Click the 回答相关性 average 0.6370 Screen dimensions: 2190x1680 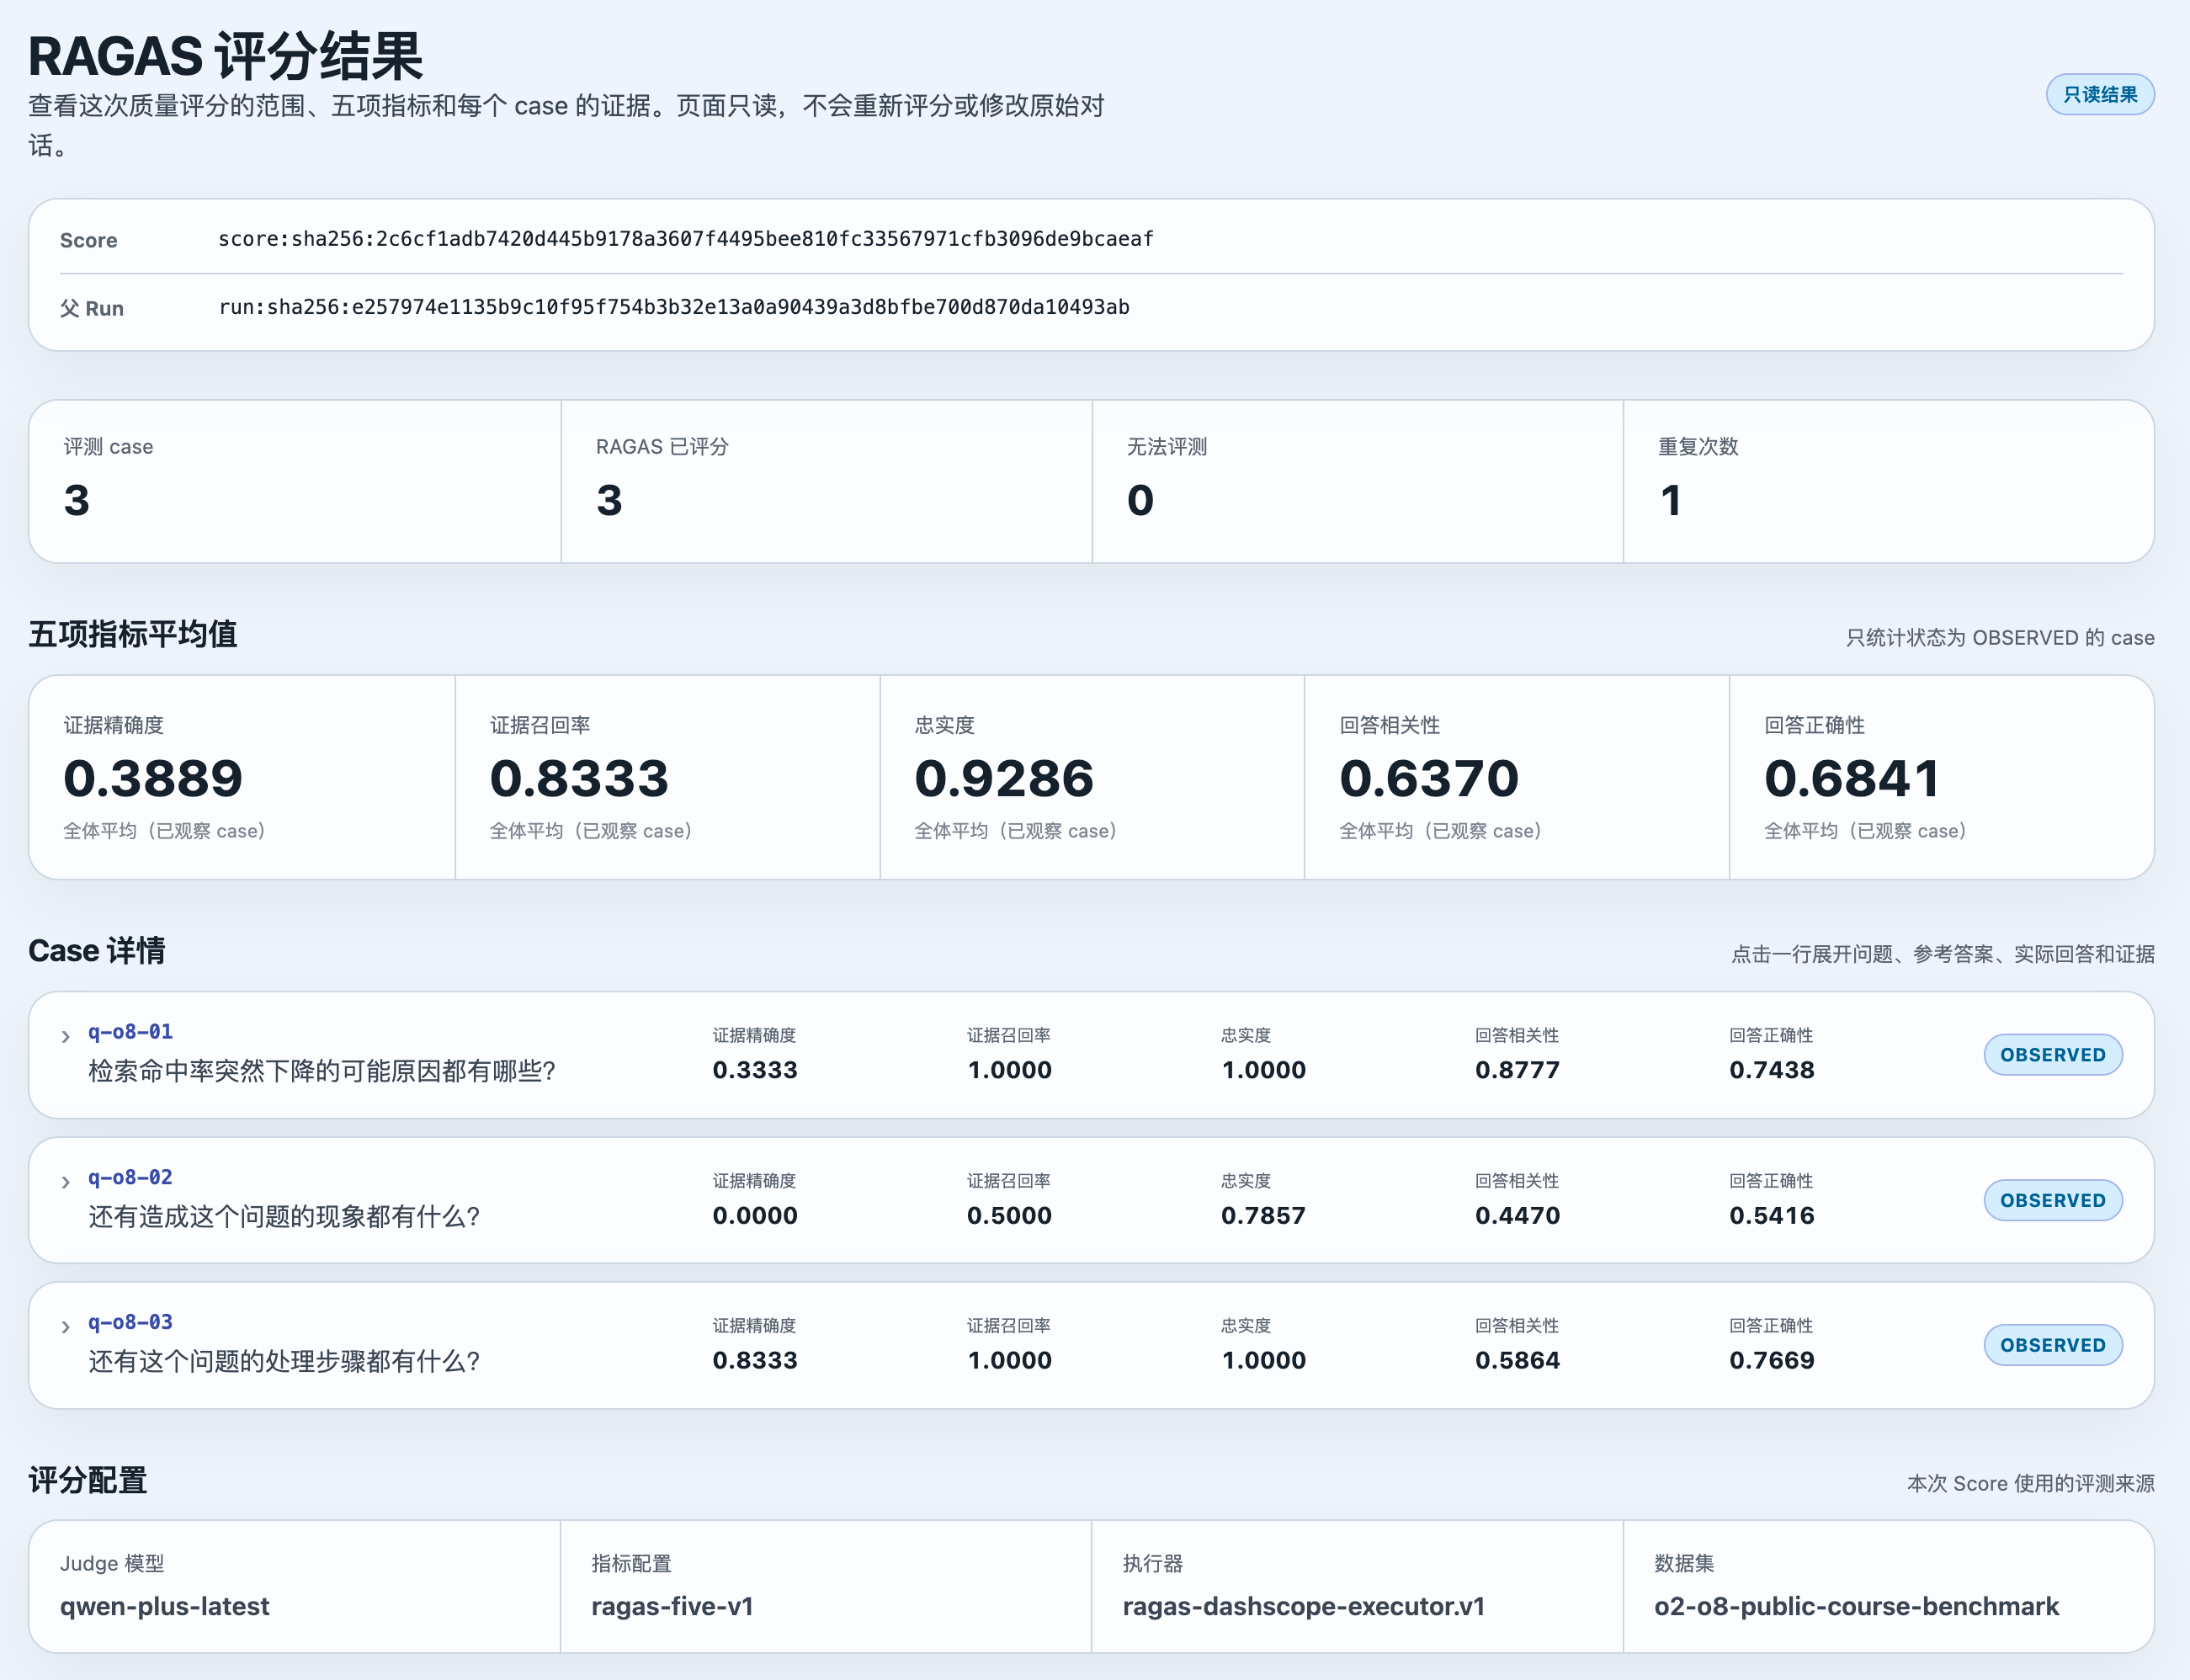coord(1429,778)
